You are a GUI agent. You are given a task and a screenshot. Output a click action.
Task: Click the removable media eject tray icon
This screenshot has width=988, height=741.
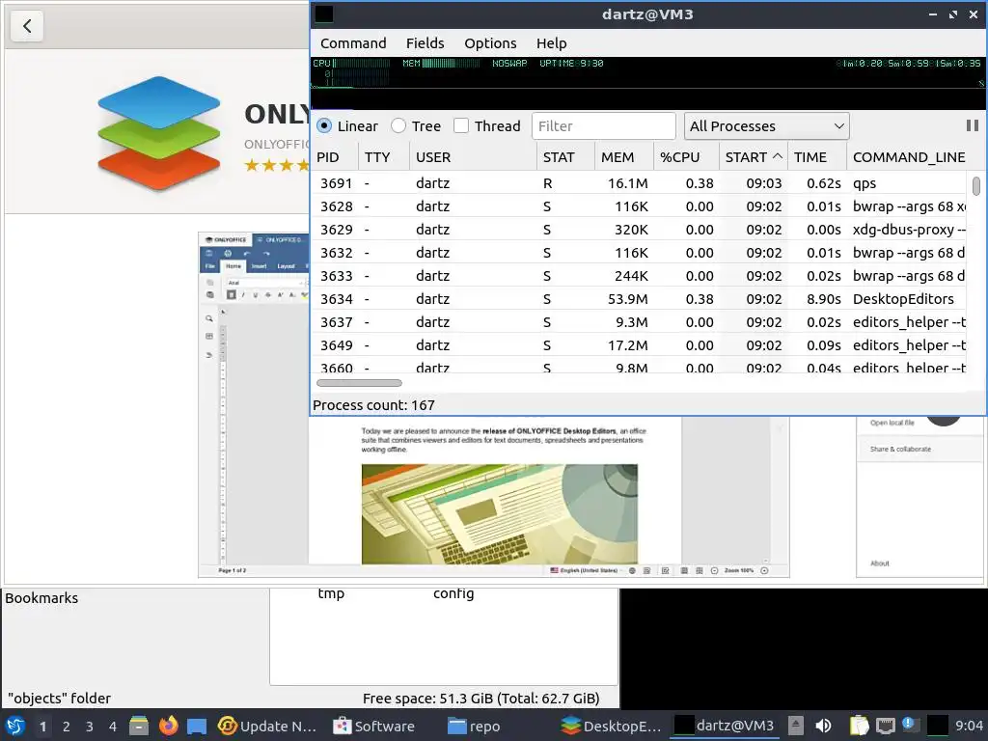tap(796, 726)
